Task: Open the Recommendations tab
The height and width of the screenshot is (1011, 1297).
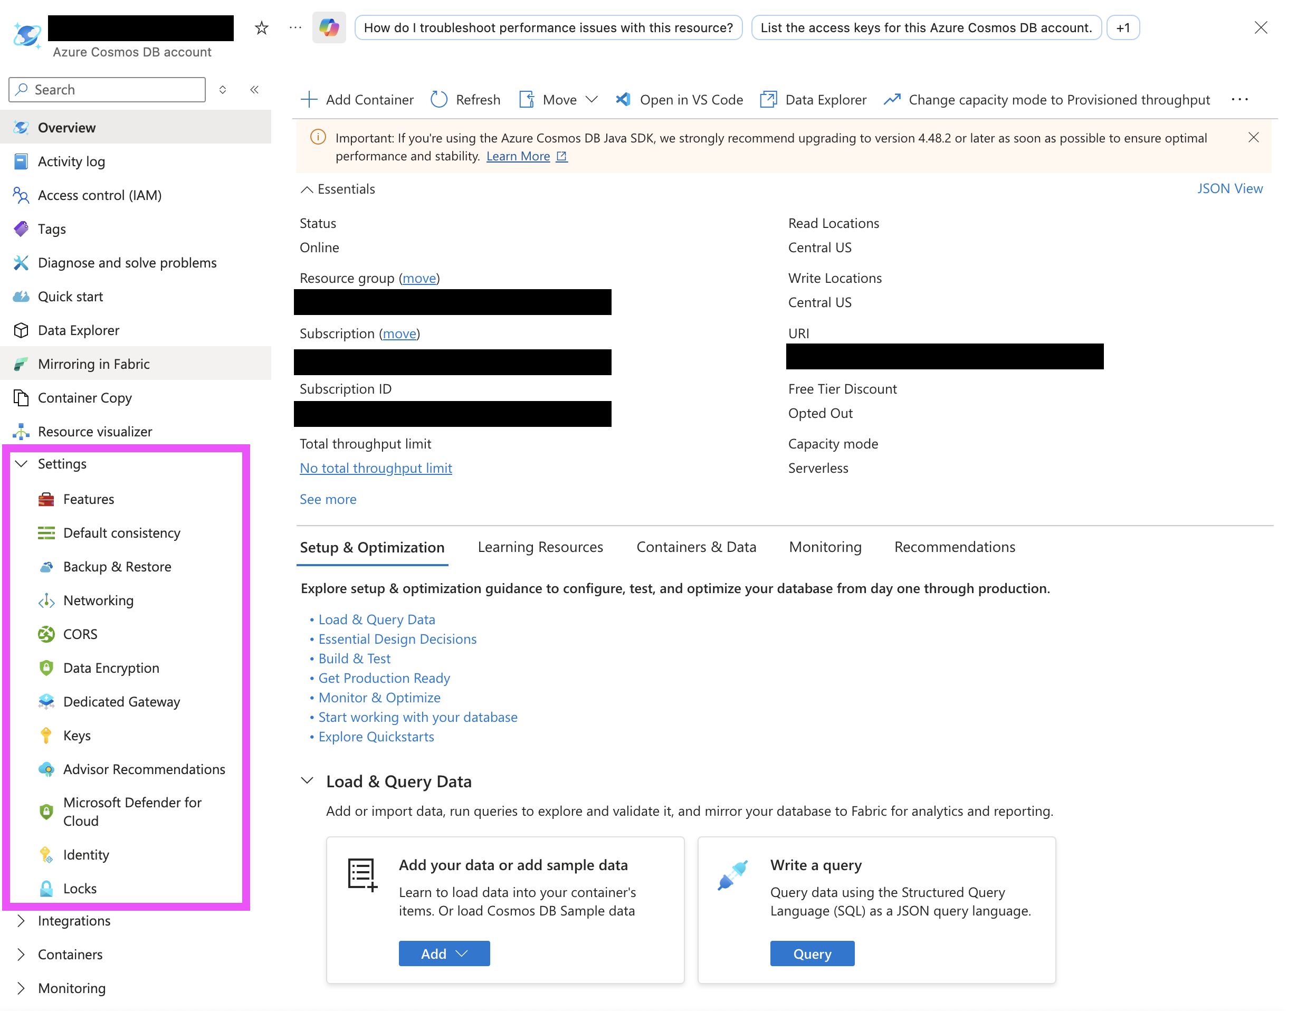Action: click(953, 547)
